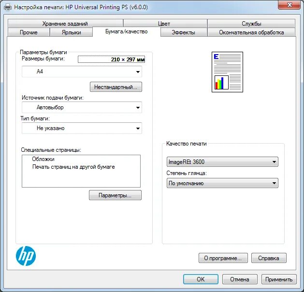Click the Справка button
Image resolution: width=304 pixels, height=292 pixels.
[x=269, y=258]
